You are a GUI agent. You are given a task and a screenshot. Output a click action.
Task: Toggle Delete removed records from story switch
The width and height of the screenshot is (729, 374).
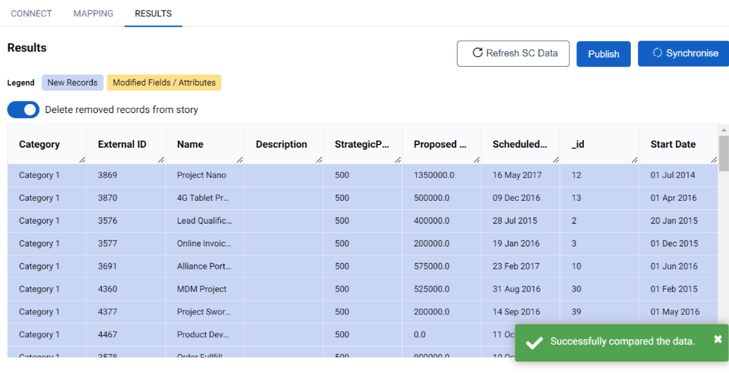[x=24, y=110]
